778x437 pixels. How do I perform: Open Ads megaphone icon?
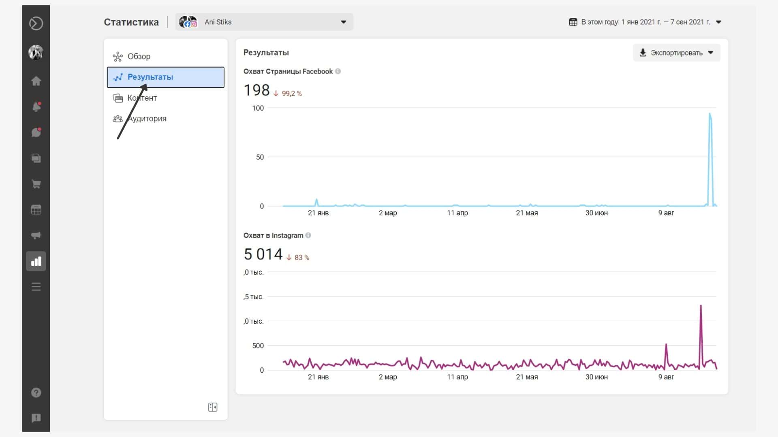tap(36, 235)
